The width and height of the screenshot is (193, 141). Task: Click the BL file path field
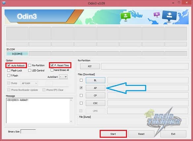coord(148,80)
